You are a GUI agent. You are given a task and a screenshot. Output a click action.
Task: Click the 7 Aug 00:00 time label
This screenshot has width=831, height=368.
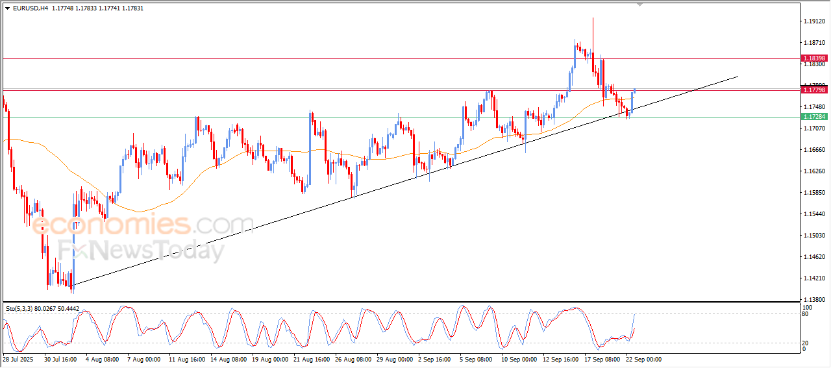[143, 359]
